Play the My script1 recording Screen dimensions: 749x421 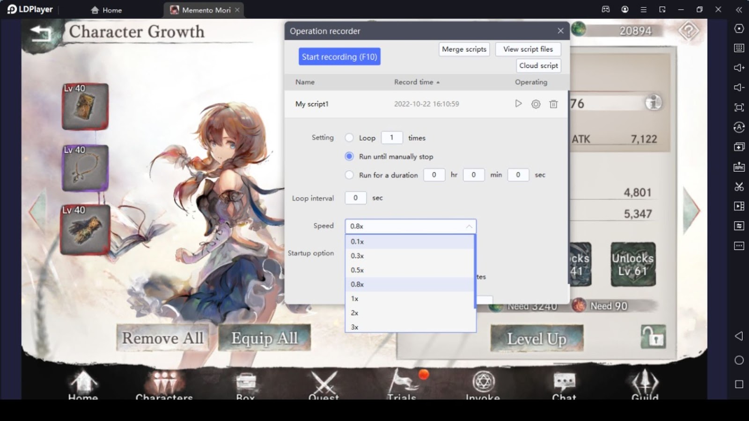pyautogui.click(x=518, y=104)
